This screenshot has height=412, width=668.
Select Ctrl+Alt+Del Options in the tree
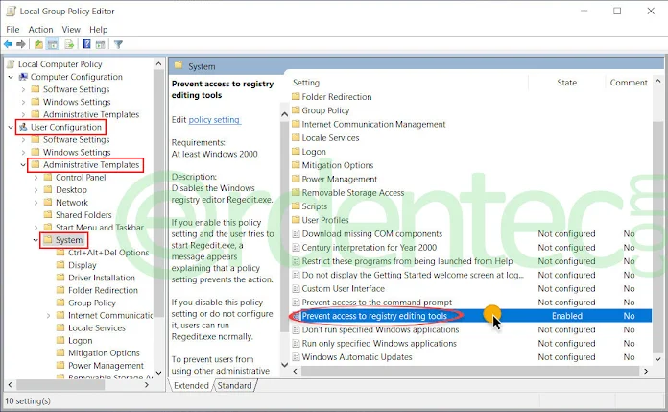pos(108,253)
